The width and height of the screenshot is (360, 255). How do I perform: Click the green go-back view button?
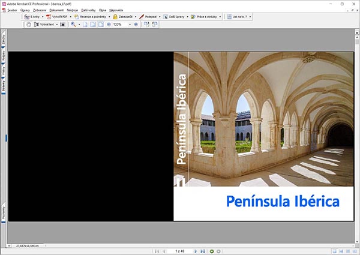click(212, 251)
